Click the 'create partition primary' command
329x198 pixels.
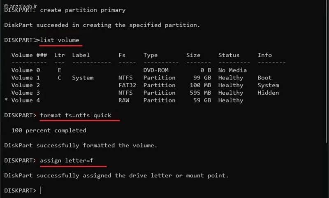click(83, 10)
